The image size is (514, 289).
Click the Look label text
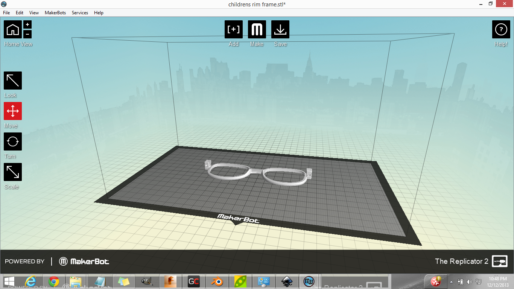[x=11, y=95]
